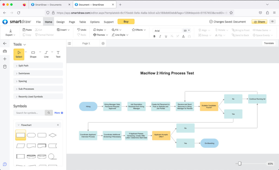279x170 pixels.
Task: Open the font size dropdown
Action: point(186,30)
